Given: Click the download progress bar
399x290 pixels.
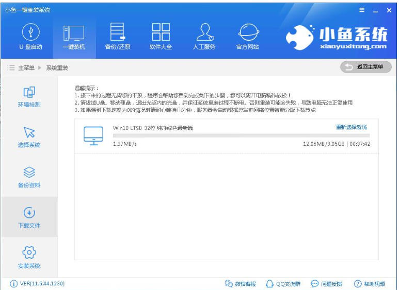Looking at the screenshot, I should coord(241,135).
